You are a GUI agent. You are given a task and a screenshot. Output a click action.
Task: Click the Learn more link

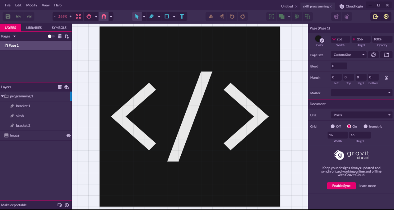pos(367,186)
